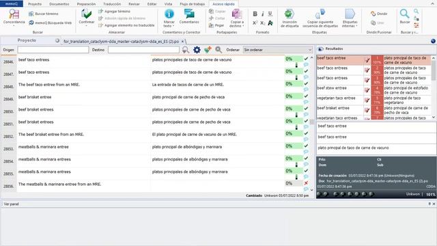437x246 pixels.
Task: Close the cataclysm-dda .po document tab
Action: pos(182,41)
